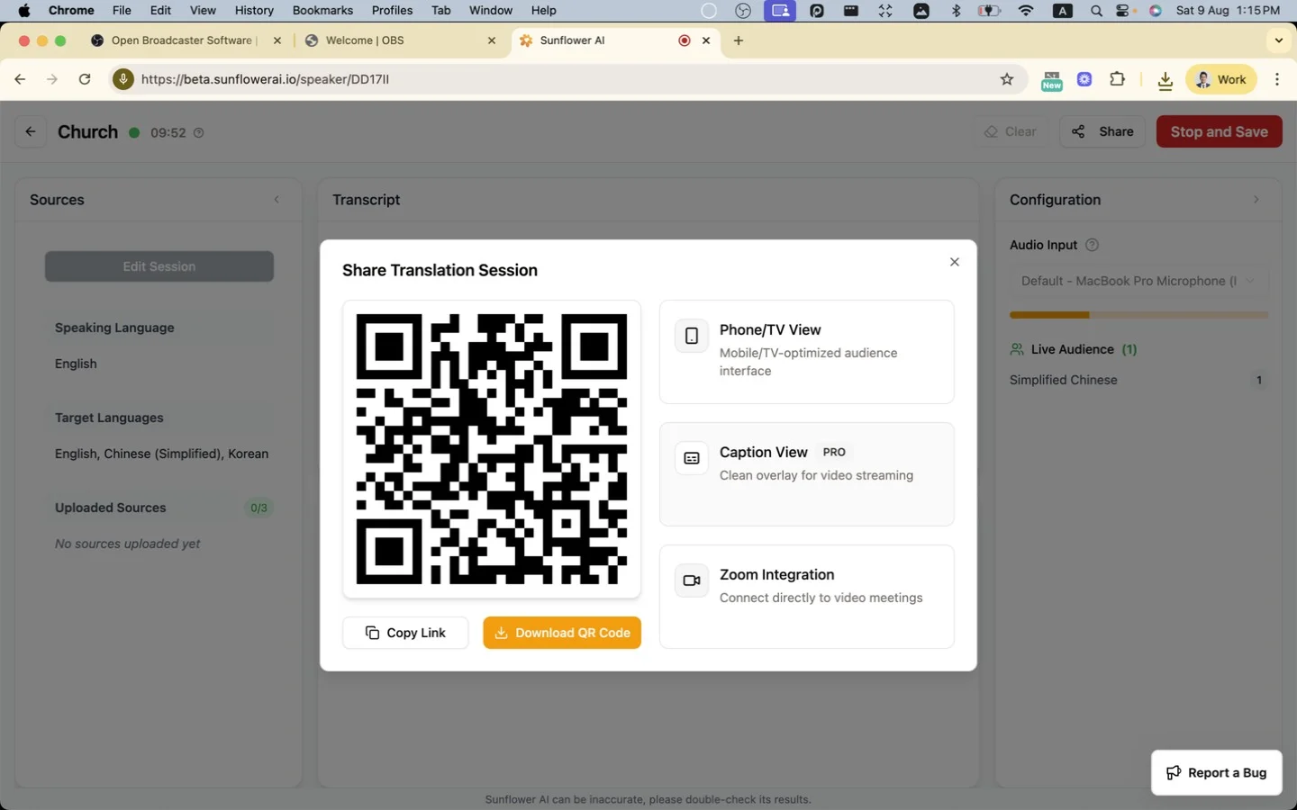1297x810 pixels.
Task: Open Spotlight search in menu bar
Action: (1096, 11)
